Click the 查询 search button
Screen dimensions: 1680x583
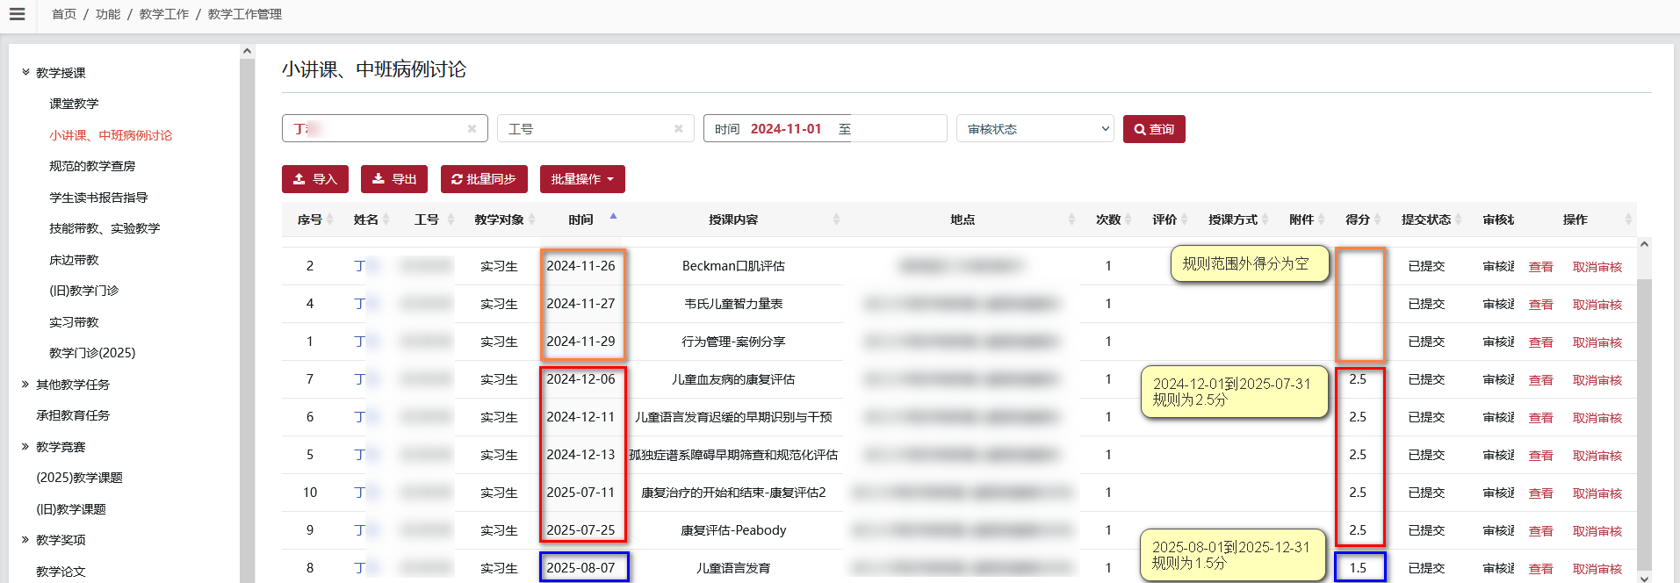(1154, 129)
